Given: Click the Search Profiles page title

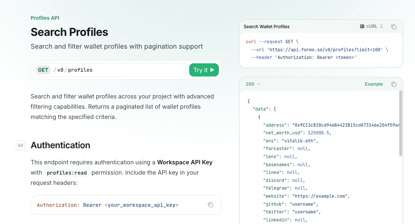Looking at the screenshot, I should coord(69,32).
